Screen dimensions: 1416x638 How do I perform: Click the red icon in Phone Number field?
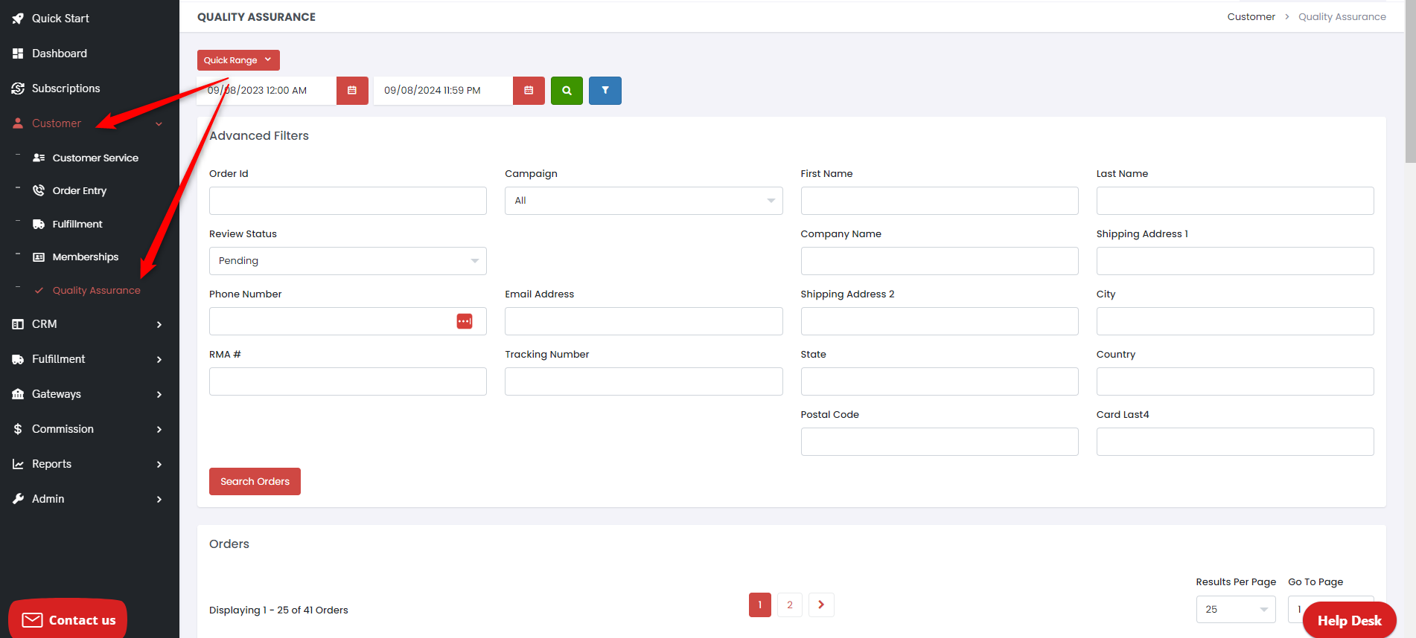465,321
